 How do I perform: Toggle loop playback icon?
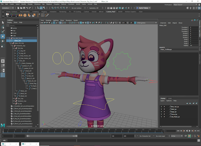coord(186,136)
